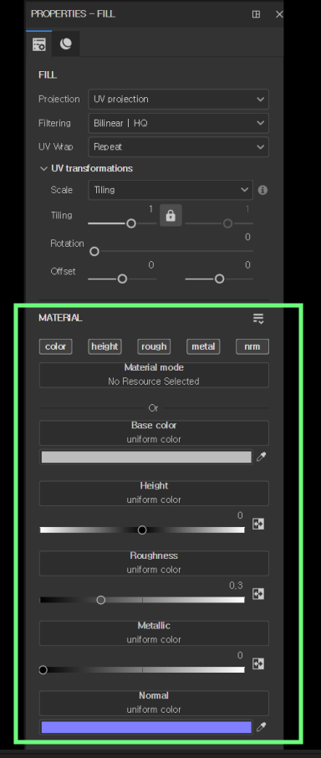Open the Filtering dropdown showing Bilinear | HQ
This screenshot has height=758, width=321.
179,123
